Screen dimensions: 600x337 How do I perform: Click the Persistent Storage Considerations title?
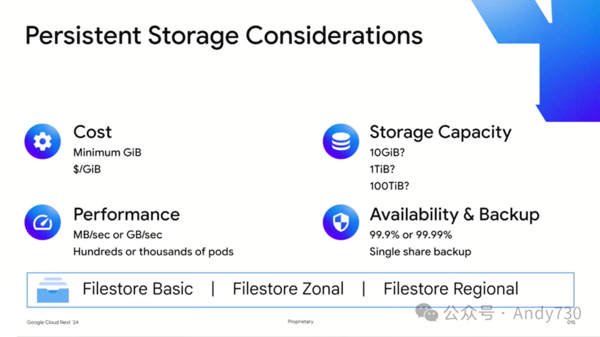(x=224, y=36)
